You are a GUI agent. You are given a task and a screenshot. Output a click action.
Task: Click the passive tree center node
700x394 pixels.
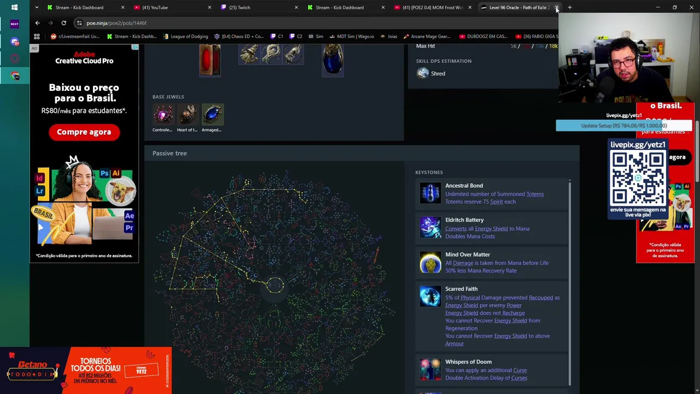[275, 285]
